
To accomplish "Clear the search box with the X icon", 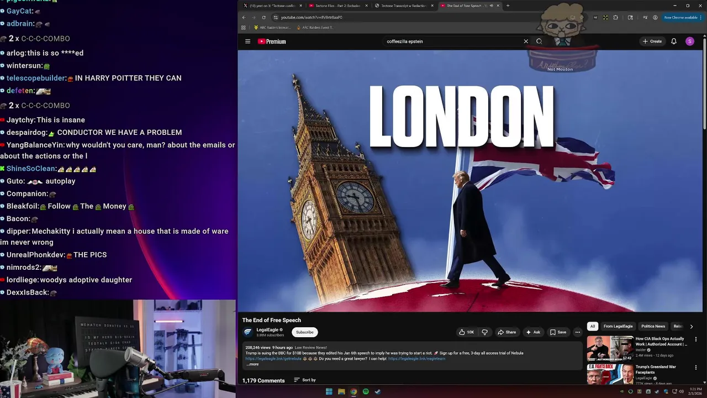I will click(526, 41).
